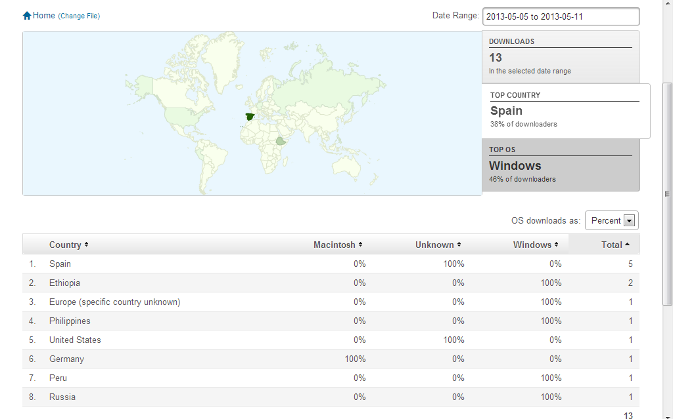Screen dimensions: 673x419
Task: Select the Top Country summary tab
Action: [566, 111]
